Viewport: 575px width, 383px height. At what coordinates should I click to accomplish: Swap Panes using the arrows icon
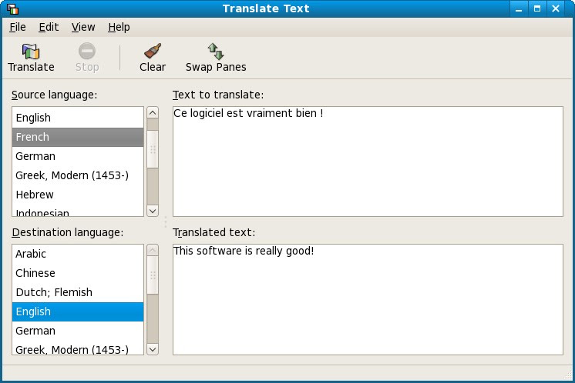[x=216, y=52]
